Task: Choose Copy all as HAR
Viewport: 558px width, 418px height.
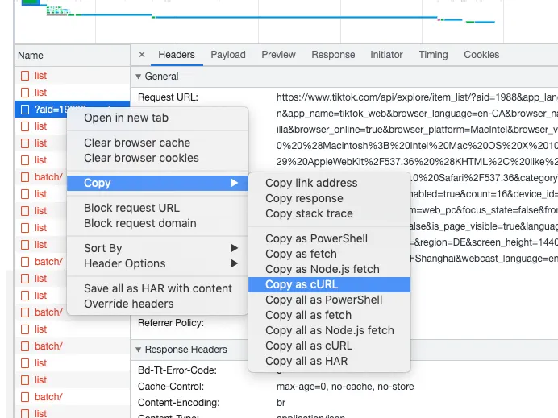Action: (x=329, y=361)
